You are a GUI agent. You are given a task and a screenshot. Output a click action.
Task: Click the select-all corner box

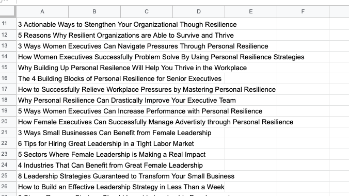pyautogui.click(x=8, y=11)
